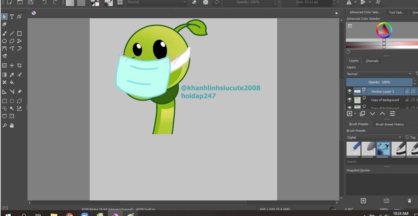Select the Polyline tool
The width and height of the screenshot is (418, 216).
tap(20, 41)
